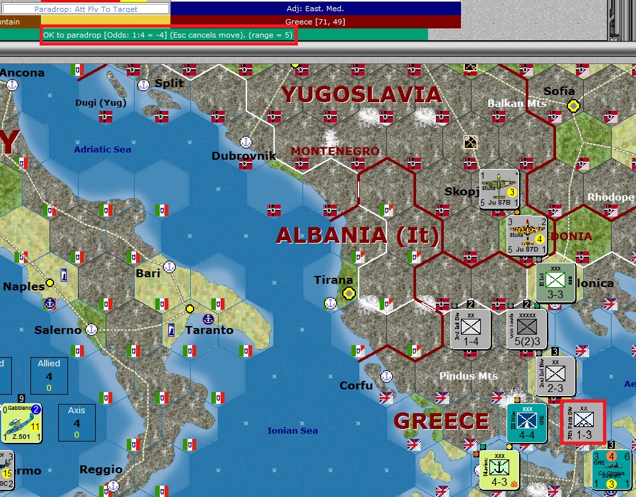Click the Adriatic Sea label
This screenshot has height=497, width=636.
point(102,150)
